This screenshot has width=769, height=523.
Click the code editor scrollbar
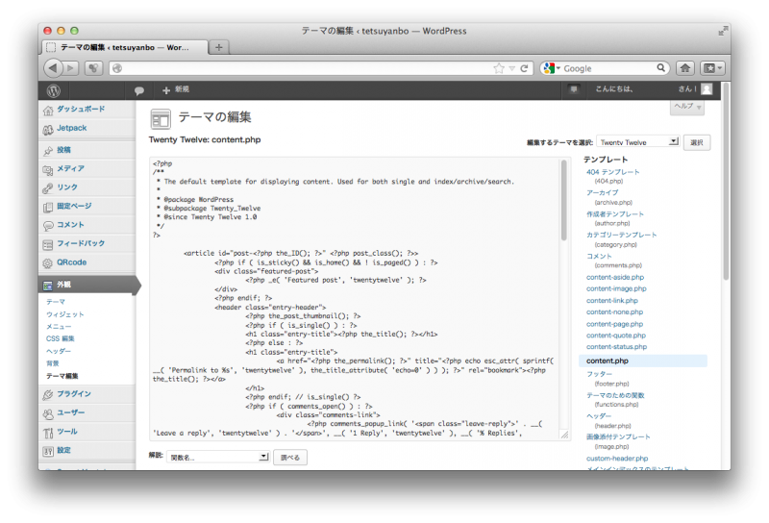564,201
